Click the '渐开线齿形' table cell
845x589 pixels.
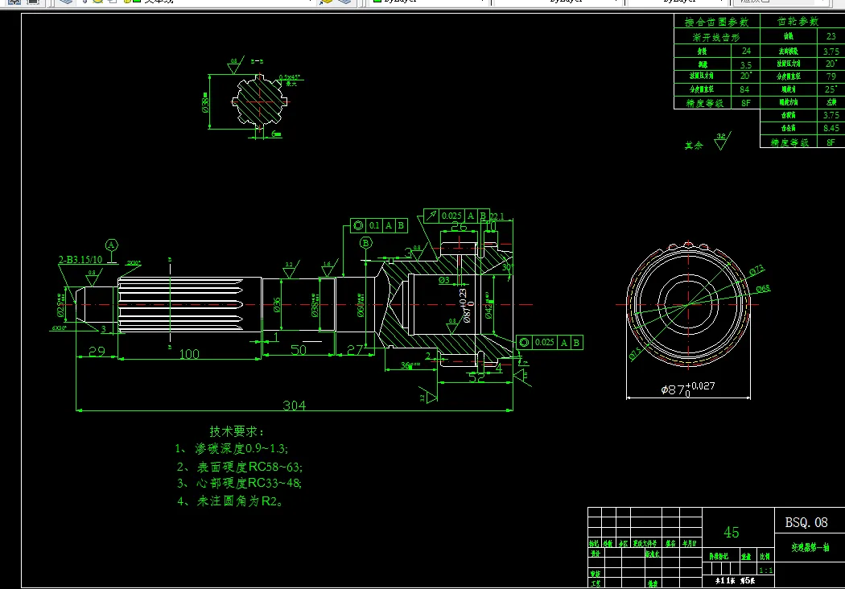716,37
